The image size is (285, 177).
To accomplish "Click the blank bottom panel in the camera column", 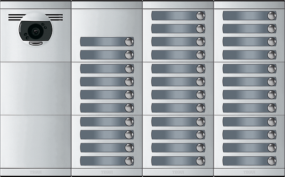I will (36, 142).
